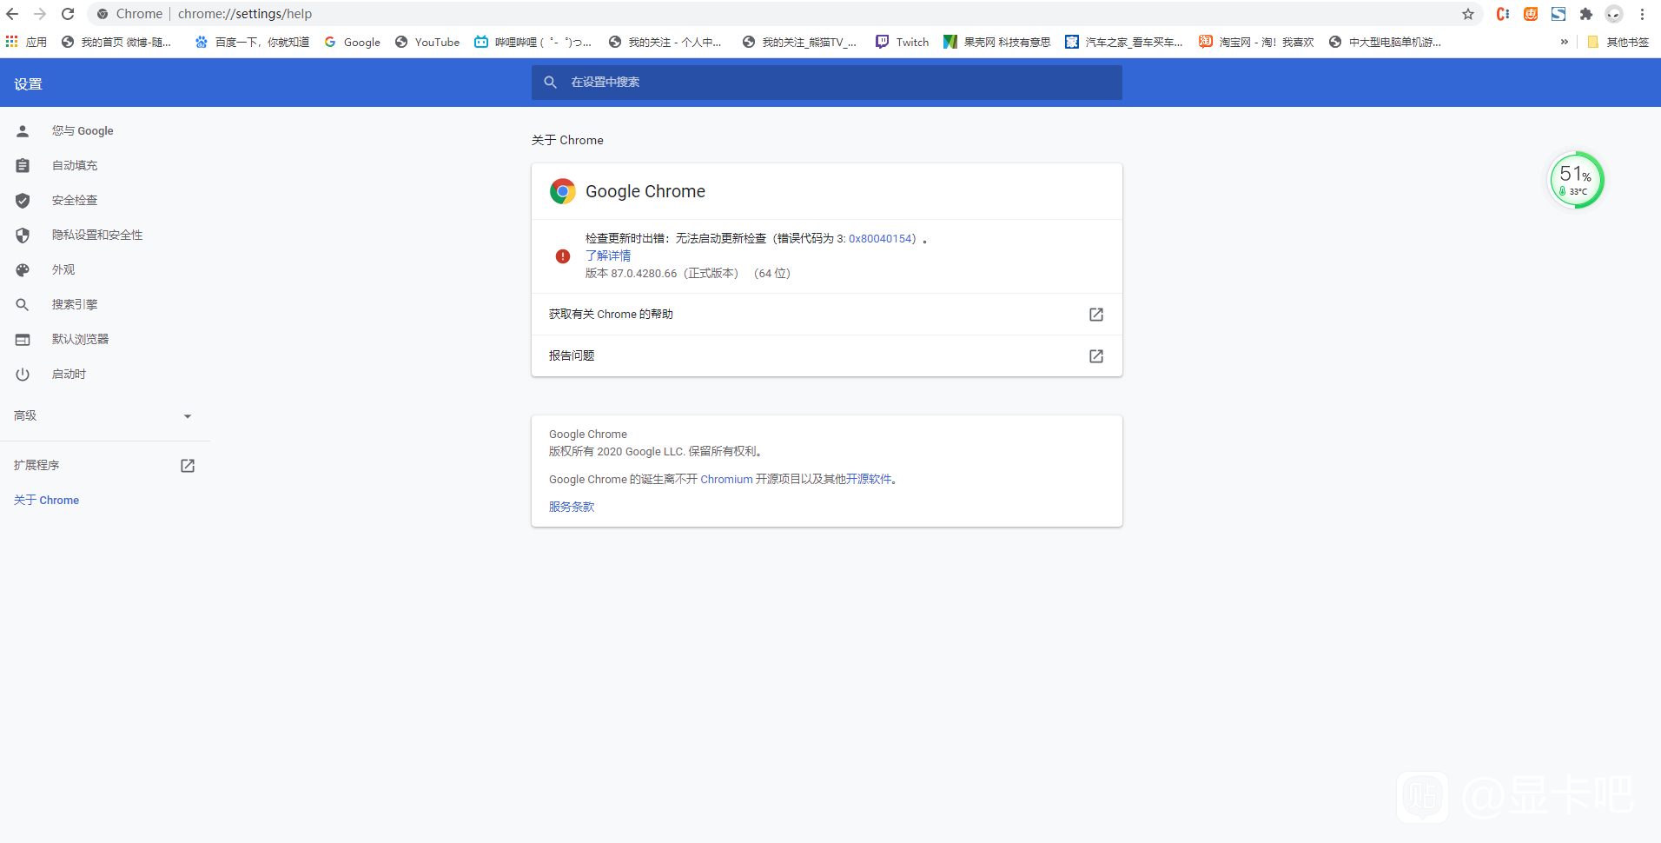Open 扩展程序 extensions from the sidebar
This screenshot has width=1661, height=843.
[x=36, y=465]
